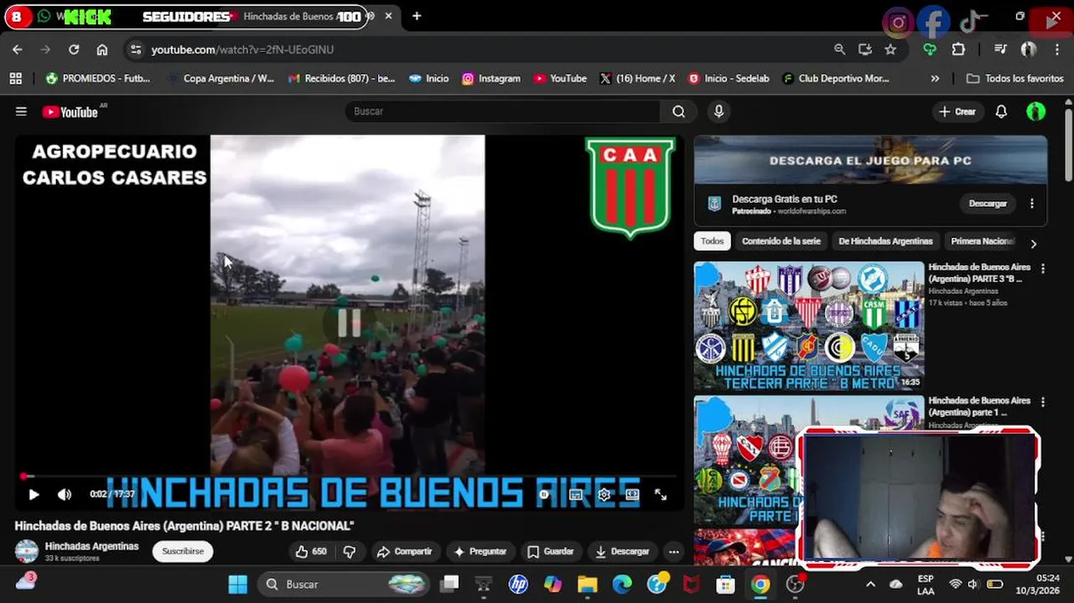The image size is (1074, 603).
Task: Go to YouTube home via logo
Action: click(71, 111)
